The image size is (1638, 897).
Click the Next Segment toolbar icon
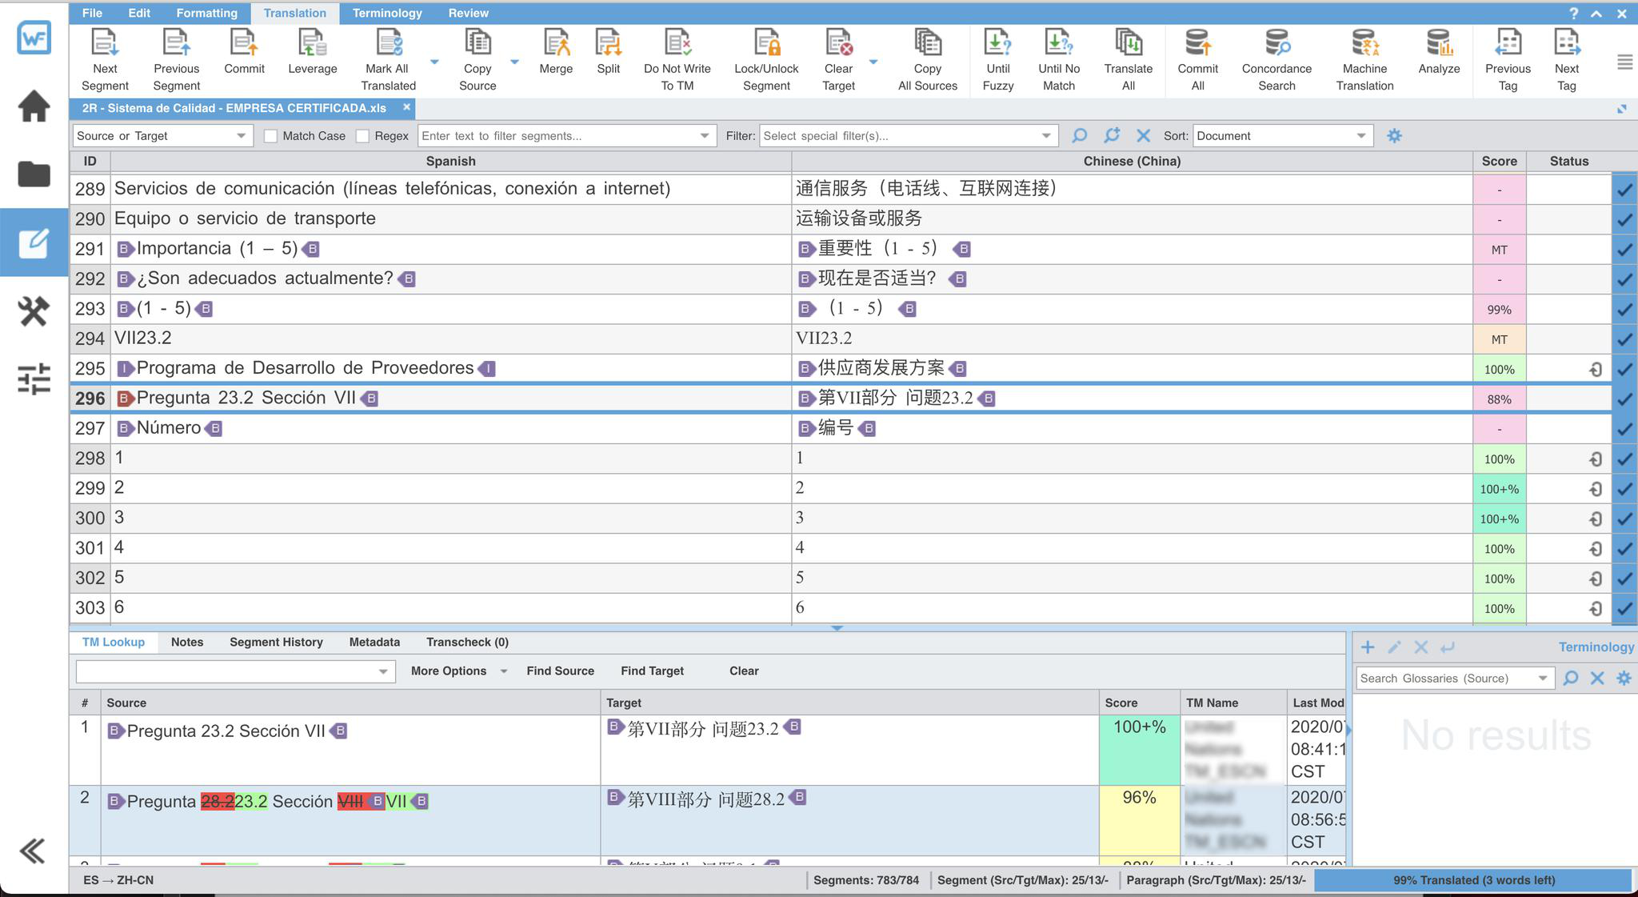point(105,42)
